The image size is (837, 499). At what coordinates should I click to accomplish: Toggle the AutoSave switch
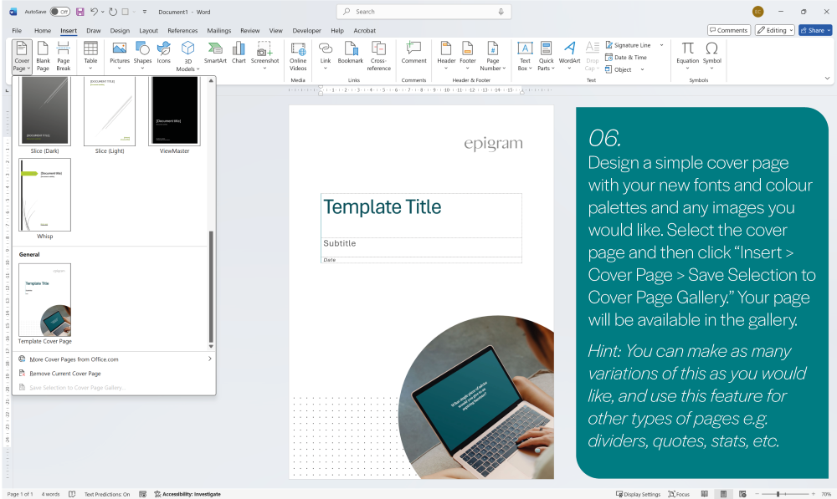[x=59, y=12]
